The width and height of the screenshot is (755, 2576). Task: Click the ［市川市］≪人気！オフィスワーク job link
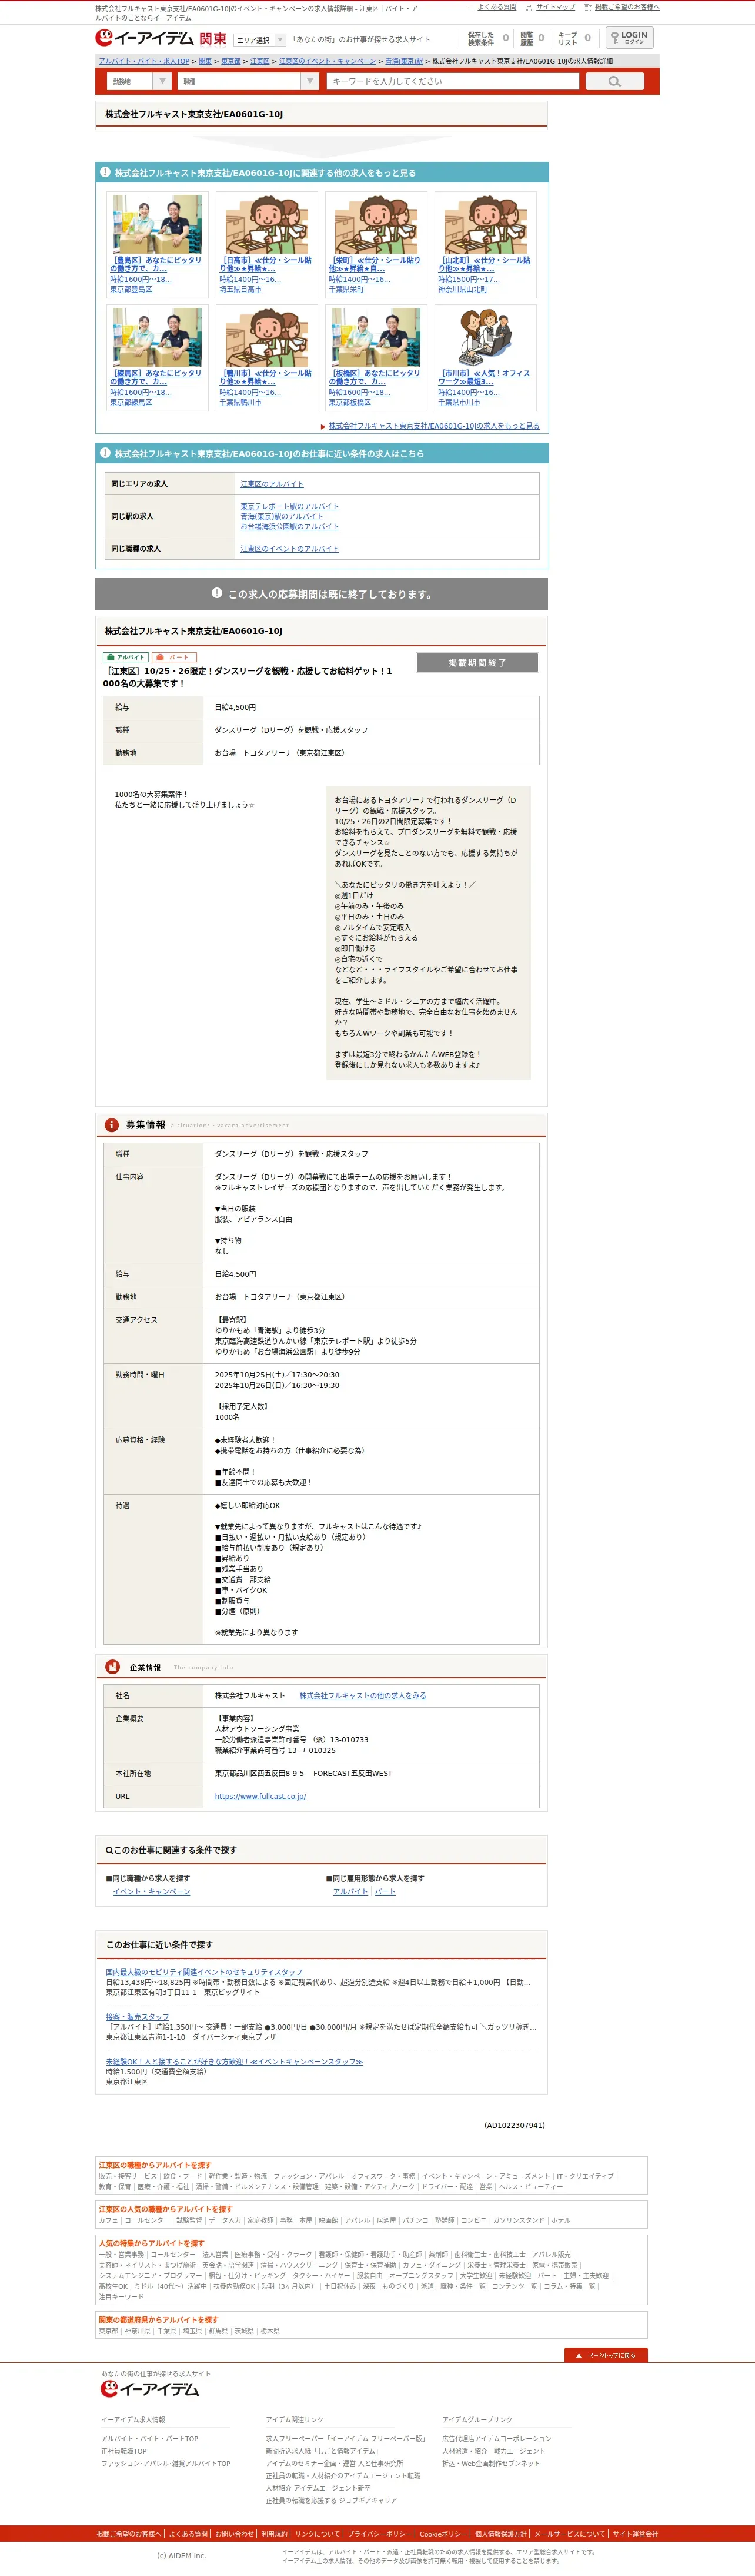pyautogui.click(x=483, y=377)
